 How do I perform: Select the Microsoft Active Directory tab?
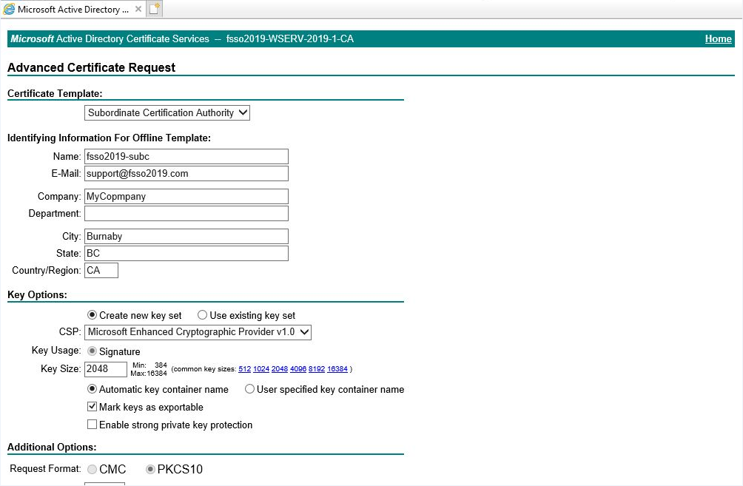[73, 9]
